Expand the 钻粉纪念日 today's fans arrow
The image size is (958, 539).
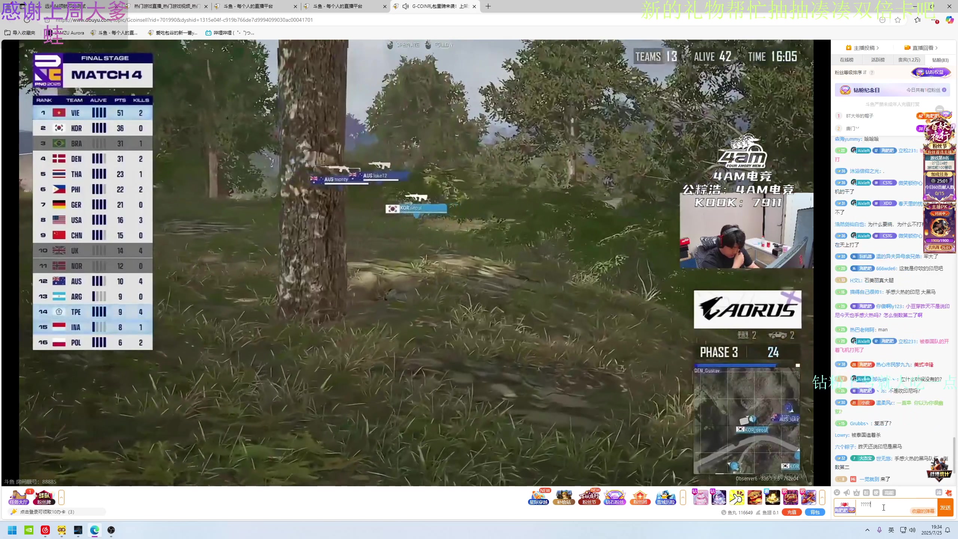944,90
